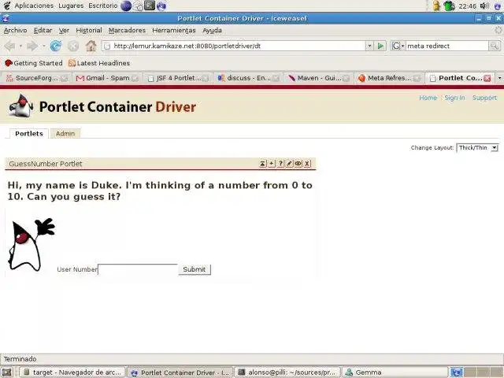Viewport: 504px width, 378px height.
Task: Switch GuessNumber Portlet to edit mode with the pencil icon
Action: pyautogui.click(x=289, y=164)
